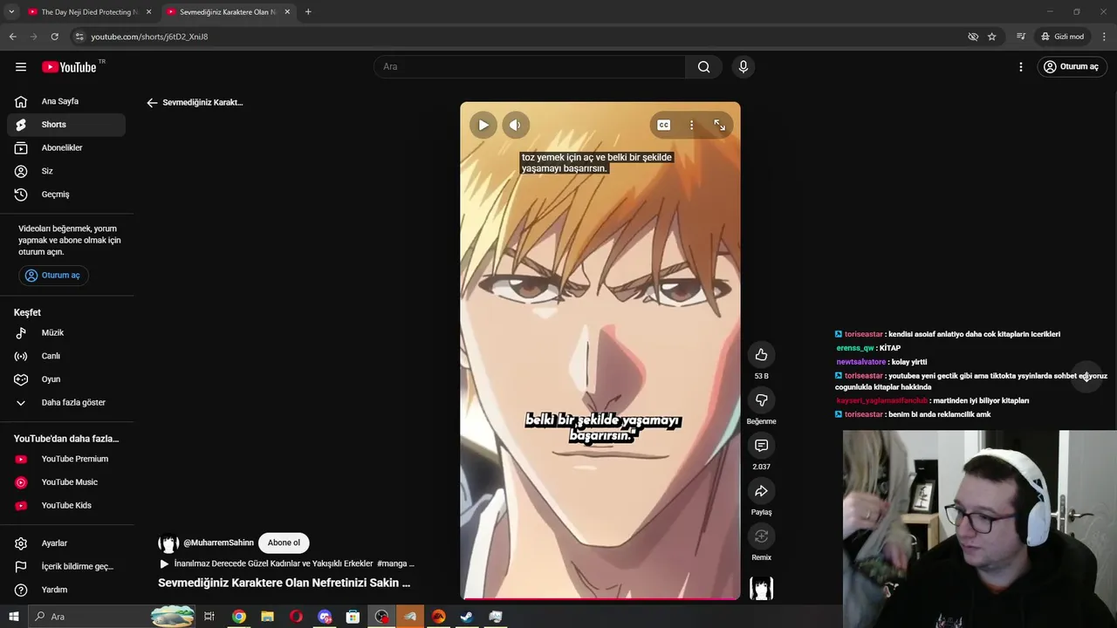Focus the Ara search field

531,67
